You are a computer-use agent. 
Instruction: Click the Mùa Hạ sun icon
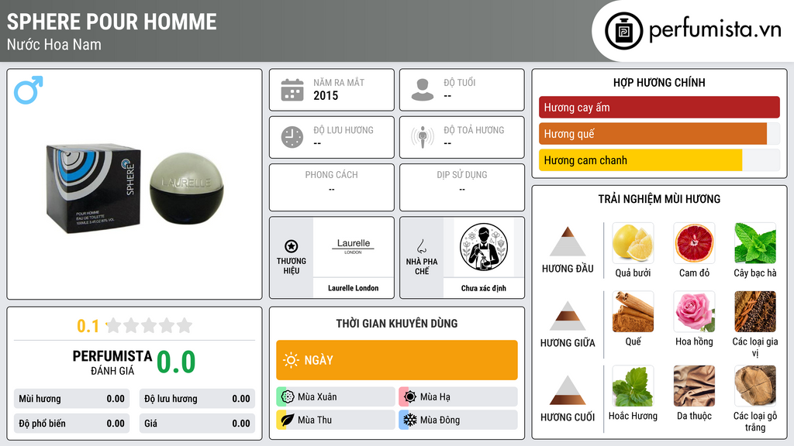pyautogui.click(x=410, y=396)
